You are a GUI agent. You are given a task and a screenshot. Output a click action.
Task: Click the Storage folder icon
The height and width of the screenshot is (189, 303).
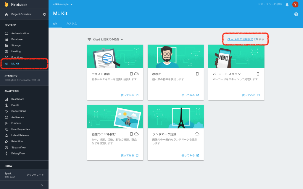(7, 45)
